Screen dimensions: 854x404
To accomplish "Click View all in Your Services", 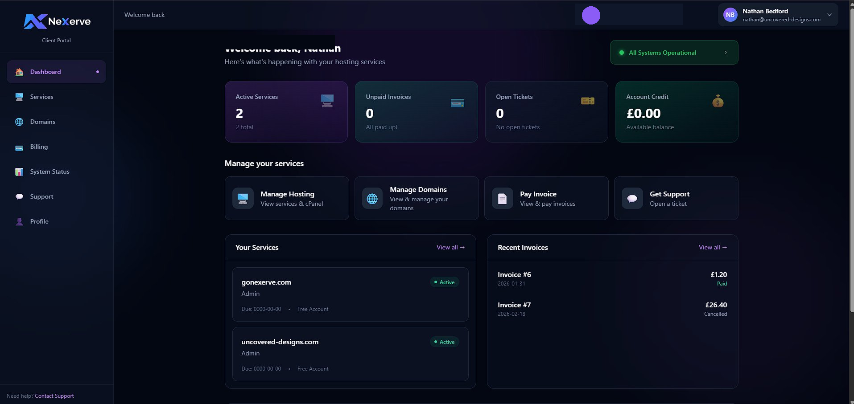I will [450, 247].
